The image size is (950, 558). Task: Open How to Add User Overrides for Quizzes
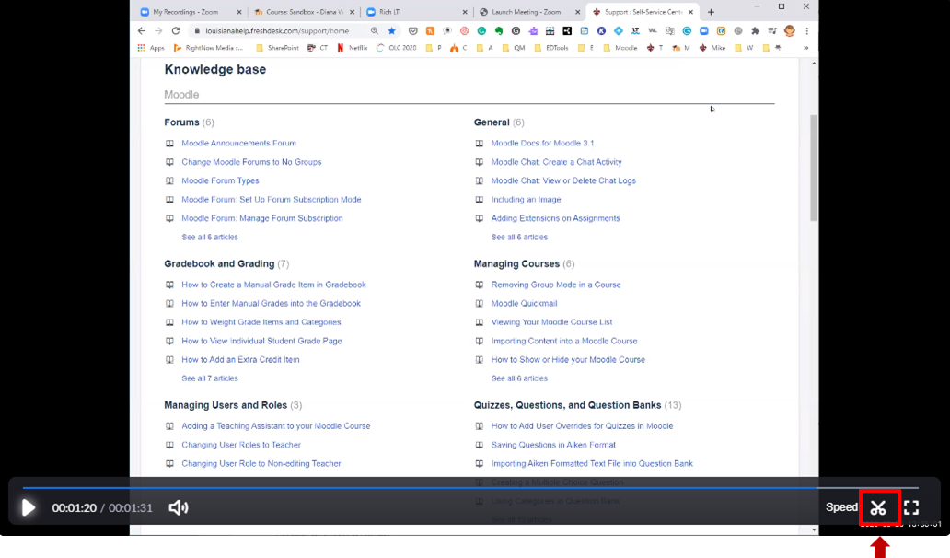tap(582, 426)
